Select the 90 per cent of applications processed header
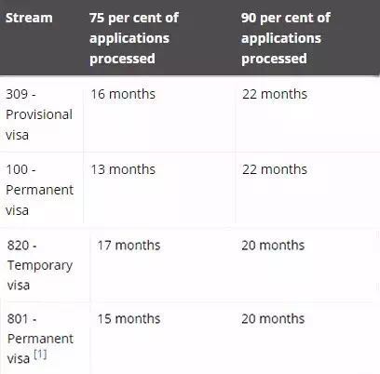Screen dimensions: 380x374 (286, 38)
